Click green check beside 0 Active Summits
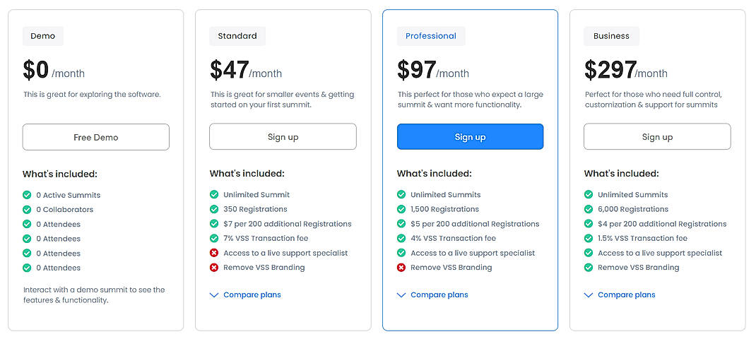This screenshot has height=339, width=756. pos(27,195)
